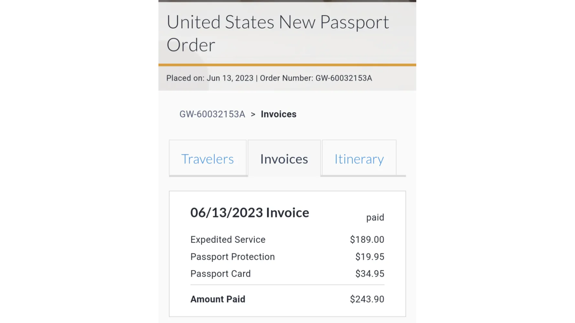Screen dimensions: 575x323
Task: Click the 06/13/2023 Invoice title
Action: [x=250, y=213]
